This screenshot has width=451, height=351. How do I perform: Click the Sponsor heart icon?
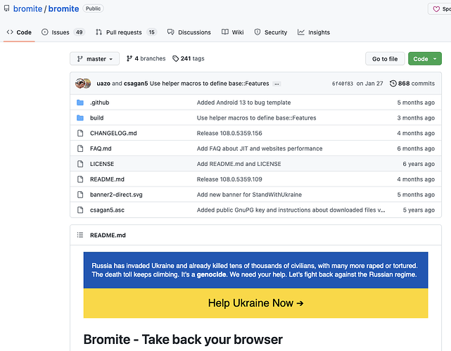pyautogui.click(x=436, y=9)
